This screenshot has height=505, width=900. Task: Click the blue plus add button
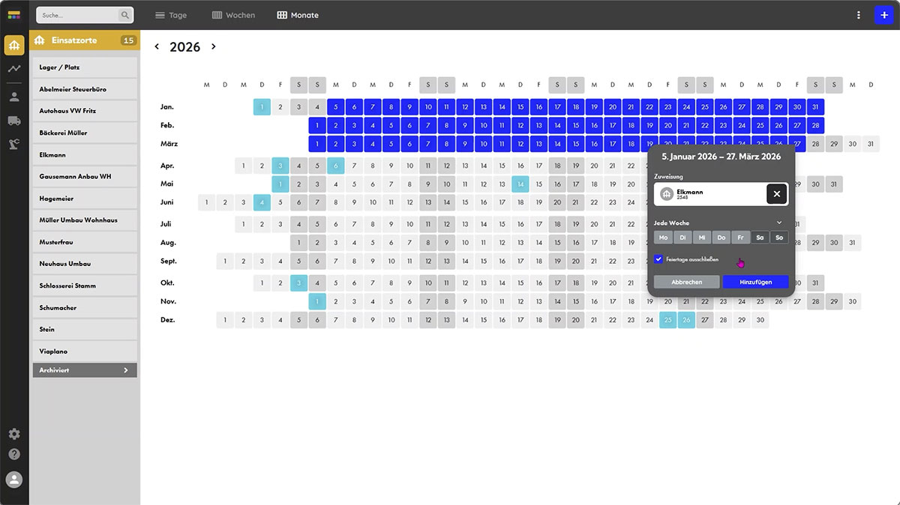[883, 15]
